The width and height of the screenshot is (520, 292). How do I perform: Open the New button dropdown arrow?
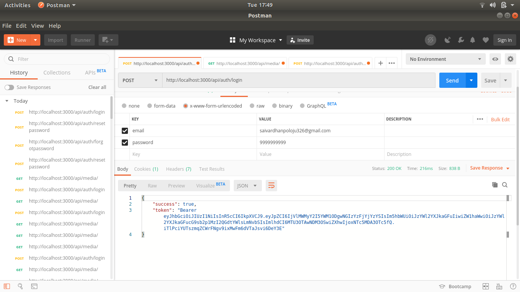coord(35,40)
